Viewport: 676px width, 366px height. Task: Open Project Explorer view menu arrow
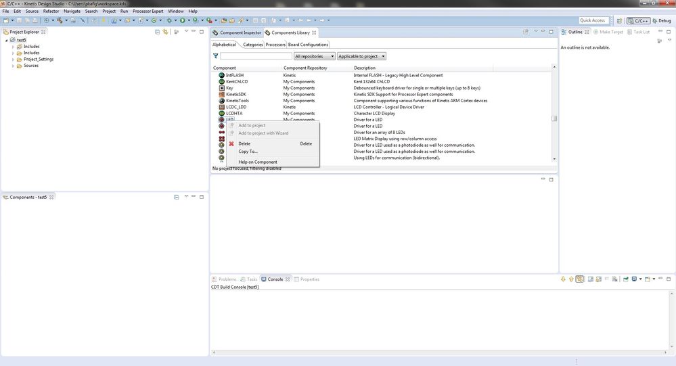pyautogui.click(x=186, y=32)
